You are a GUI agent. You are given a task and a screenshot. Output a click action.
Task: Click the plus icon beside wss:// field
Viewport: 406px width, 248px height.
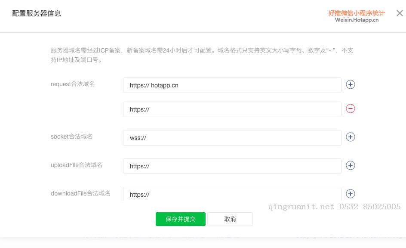pos(351,137)
